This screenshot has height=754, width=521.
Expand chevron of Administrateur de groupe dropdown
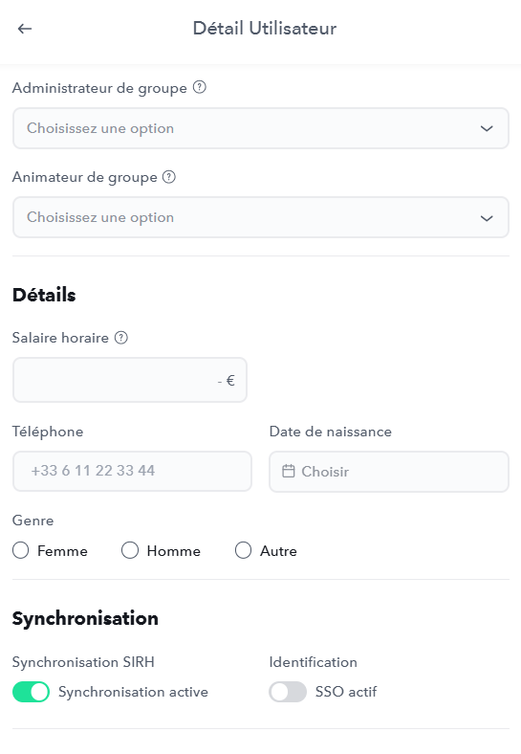[x=487, y=128]
